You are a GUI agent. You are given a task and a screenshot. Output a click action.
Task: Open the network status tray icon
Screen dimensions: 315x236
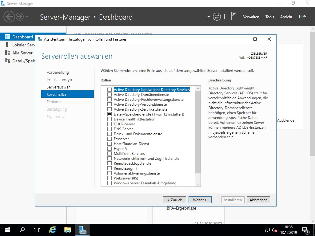(x=267, y=230)
